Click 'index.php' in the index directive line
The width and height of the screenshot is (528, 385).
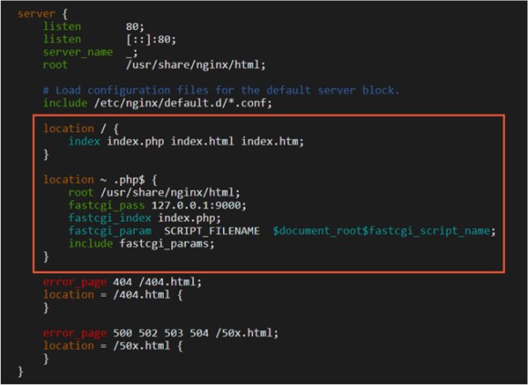click(x=136, y=141)
